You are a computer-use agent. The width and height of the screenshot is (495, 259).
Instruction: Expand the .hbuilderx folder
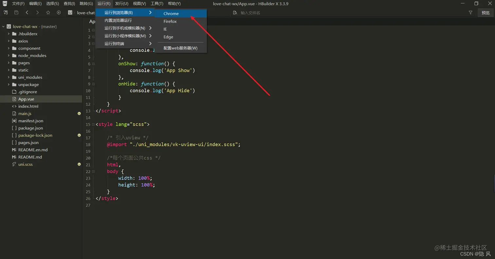(x=9, y=34)
